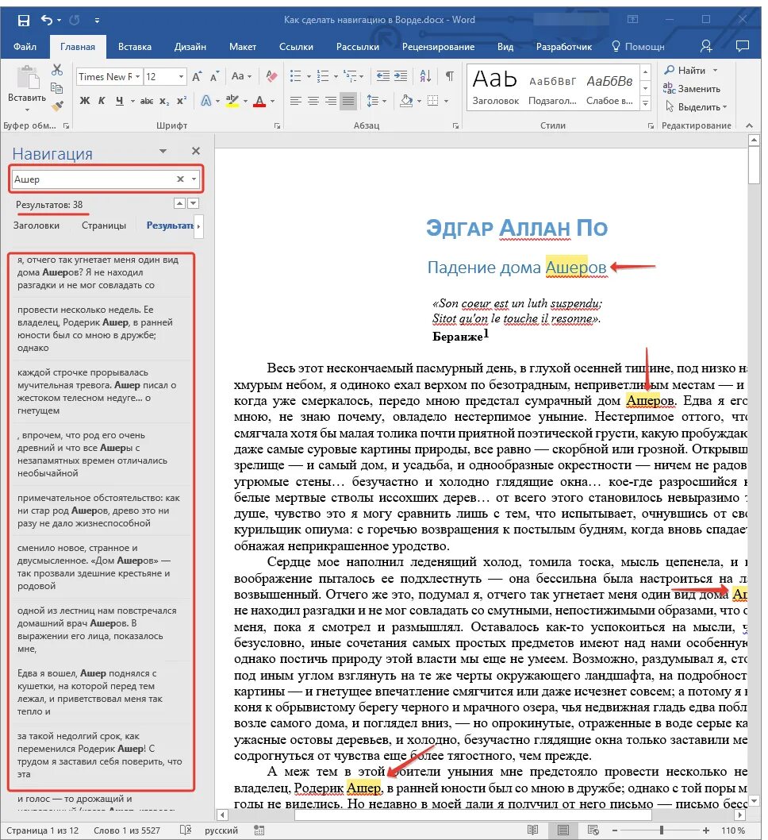Switch to Read Mode in status bar
This screenshot has width=768, height=840.
pos(532,830)
